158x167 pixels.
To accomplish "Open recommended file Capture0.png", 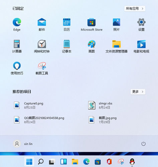I will pos(28,105).
